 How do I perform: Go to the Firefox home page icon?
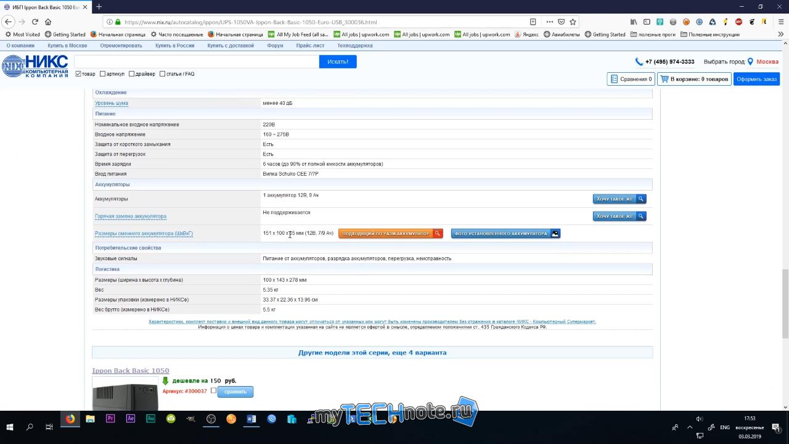click(48, 22)
